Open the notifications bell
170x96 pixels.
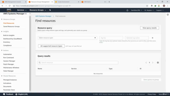coord(127,10)
